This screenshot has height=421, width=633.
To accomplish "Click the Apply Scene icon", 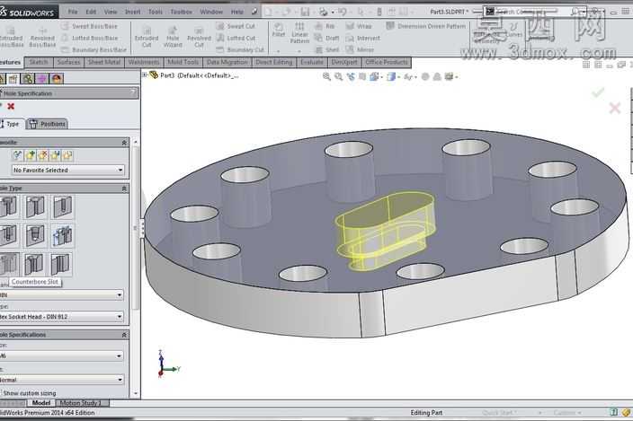I will pos(437,76).
